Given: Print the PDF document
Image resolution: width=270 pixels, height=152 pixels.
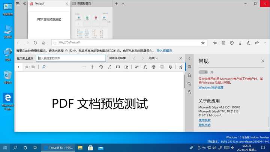Looking at the screenshot, I should pos(153,67).
